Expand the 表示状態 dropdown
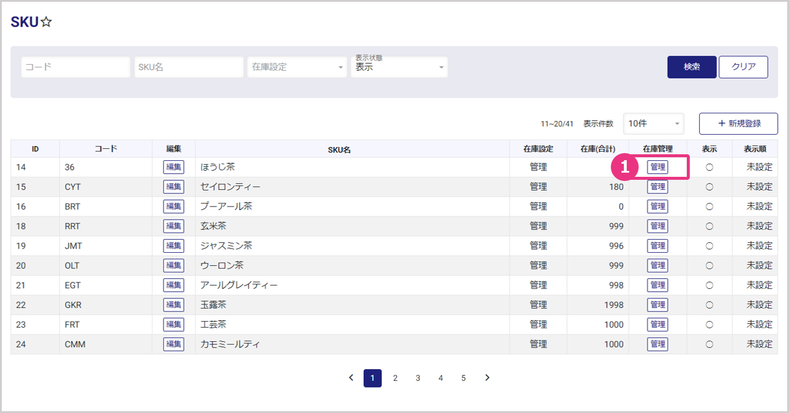The image size is (789, 413). tap(399, 68)
